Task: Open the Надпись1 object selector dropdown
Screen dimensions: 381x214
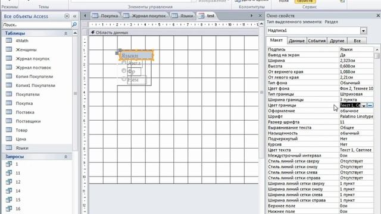Action: pos(363,31)
